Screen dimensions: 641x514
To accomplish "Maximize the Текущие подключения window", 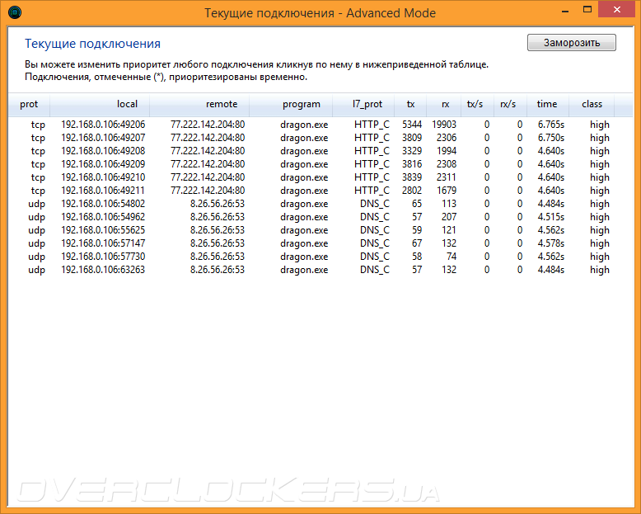I will pyautogui.click(x=587, y=10).
